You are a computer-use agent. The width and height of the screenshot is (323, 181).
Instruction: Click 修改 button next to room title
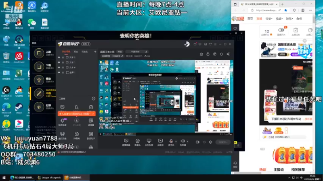(x=120, y=52)
